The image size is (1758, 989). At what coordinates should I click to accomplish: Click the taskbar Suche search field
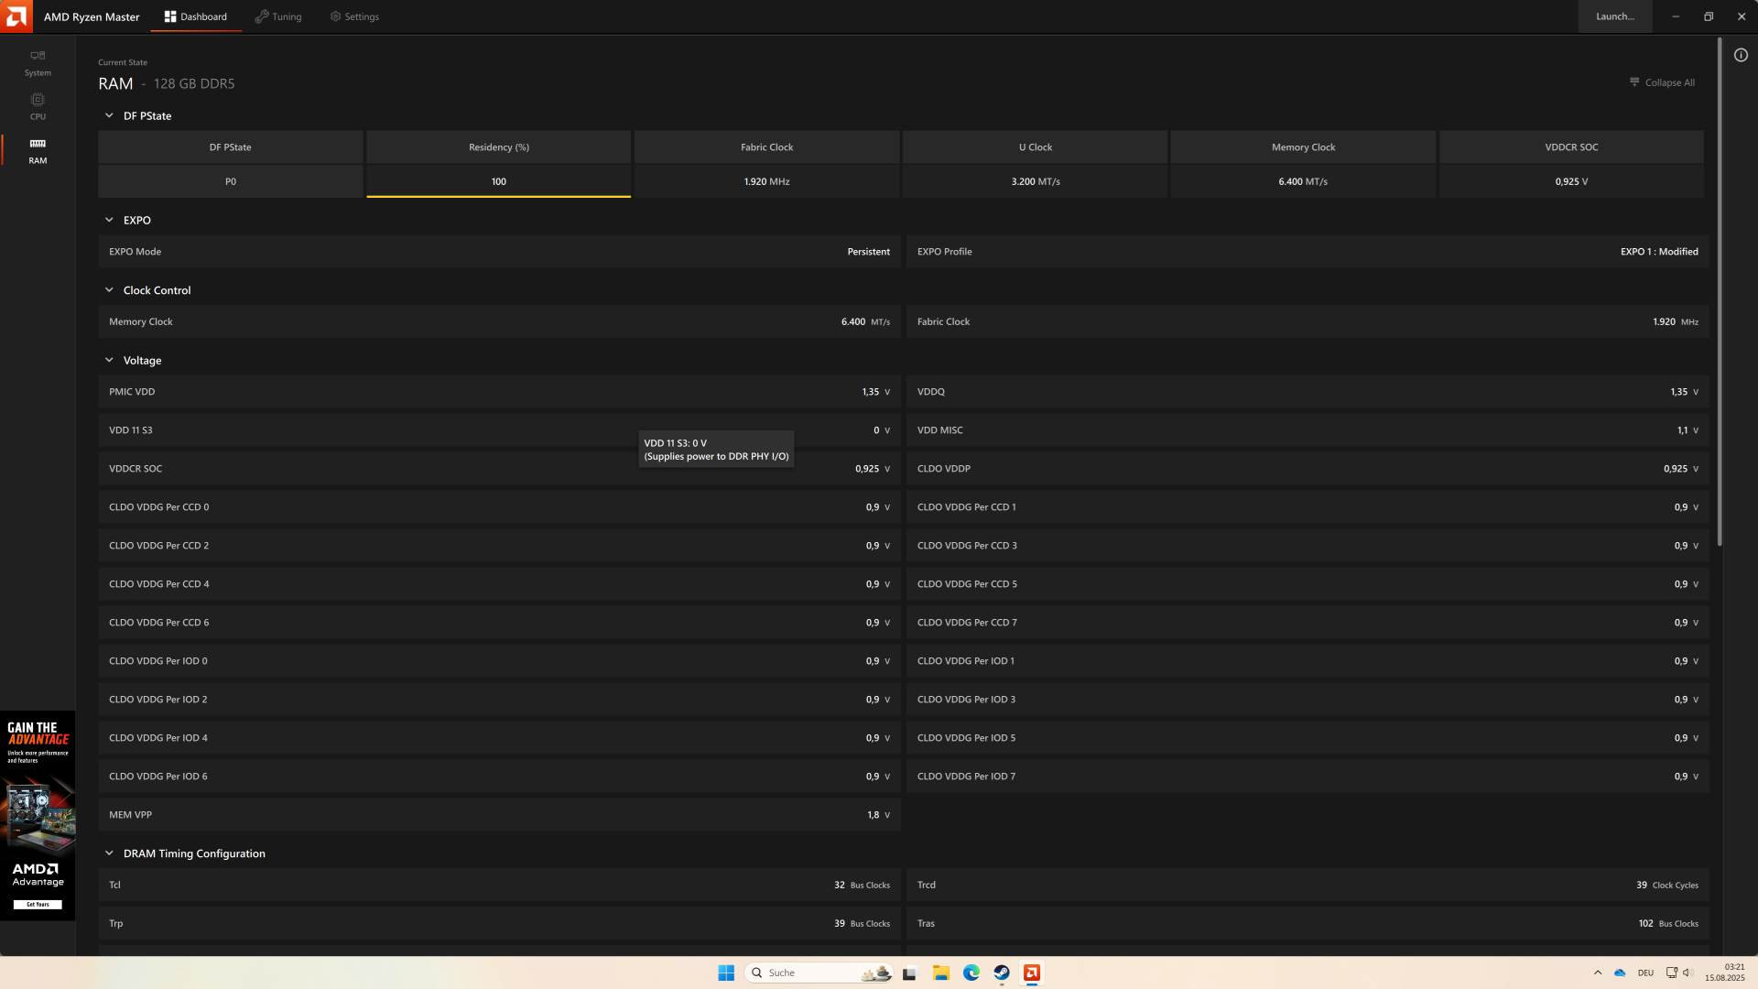coord(819,973)
